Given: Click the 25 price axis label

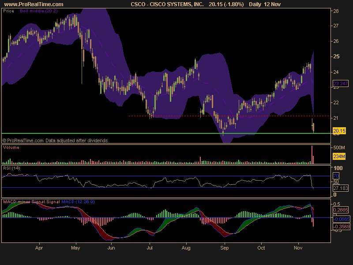Looking at the screenshot, I should (x=336, y=57).
